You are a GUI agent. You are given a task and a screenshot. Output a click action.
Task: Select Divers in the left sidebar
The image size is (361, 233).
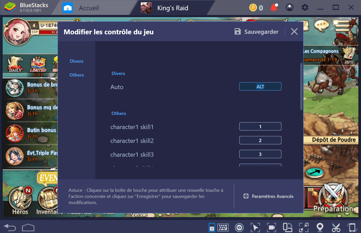tap(76, 61)
